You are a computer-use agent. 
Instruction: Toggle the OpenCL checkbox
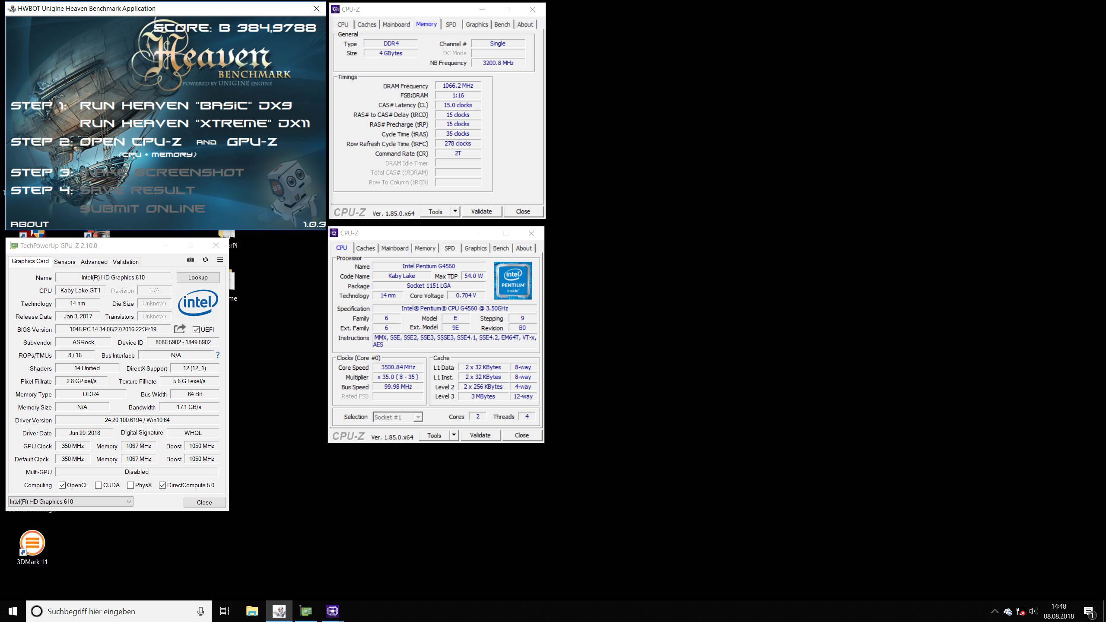(x=62, y=485)
